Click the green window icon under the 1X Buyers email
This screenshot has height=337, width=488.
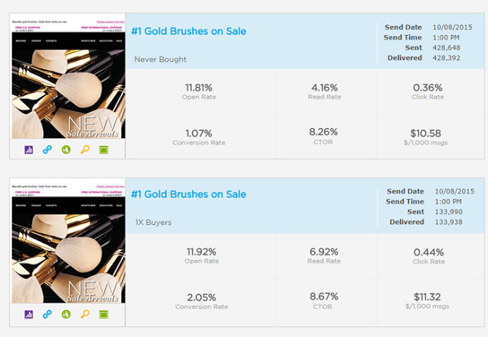[104, 313]
